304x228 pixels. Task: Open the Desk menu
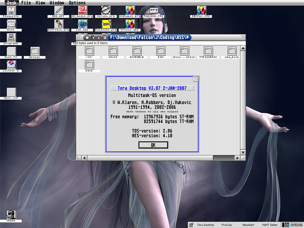click(x=12, y=3)
